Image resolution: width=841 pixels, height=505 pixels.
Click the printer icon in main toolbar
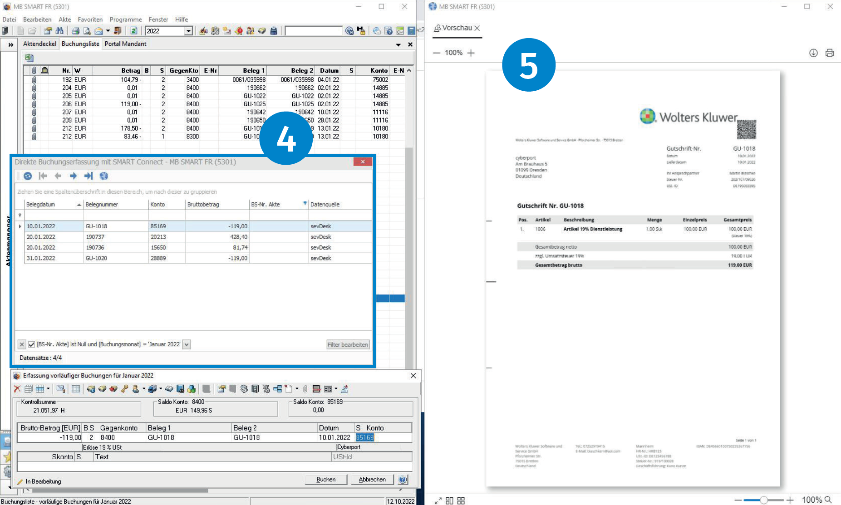(75, 31)
